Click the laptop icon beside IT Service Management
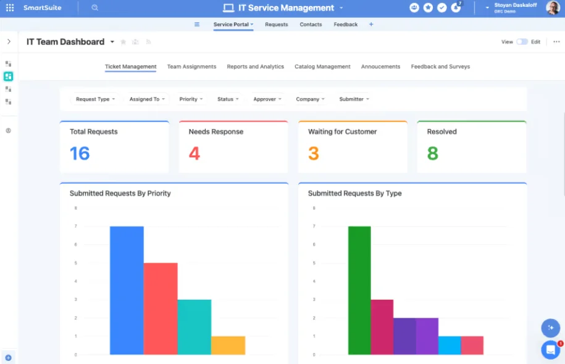 [x=228, y=8]
